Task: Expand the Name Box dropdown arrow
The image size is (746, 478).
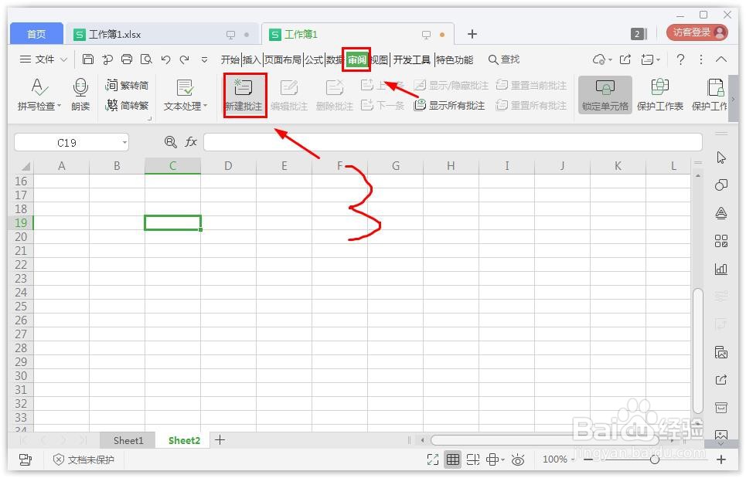Action: (124, 142)
